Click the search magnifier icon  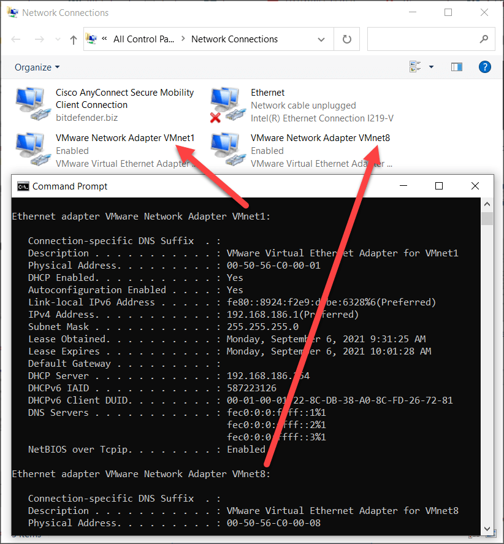484,39
